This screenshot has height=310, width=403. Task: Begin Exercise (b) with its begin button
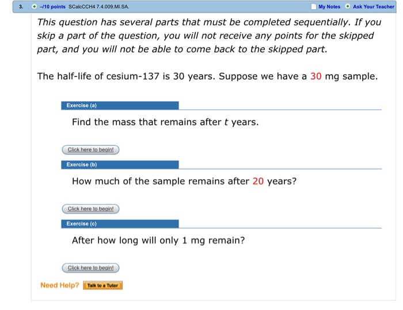90,209
